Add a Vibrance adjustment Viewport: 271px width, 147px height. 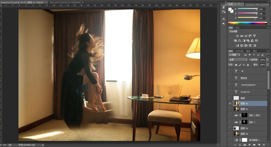[x=254, y=36]
